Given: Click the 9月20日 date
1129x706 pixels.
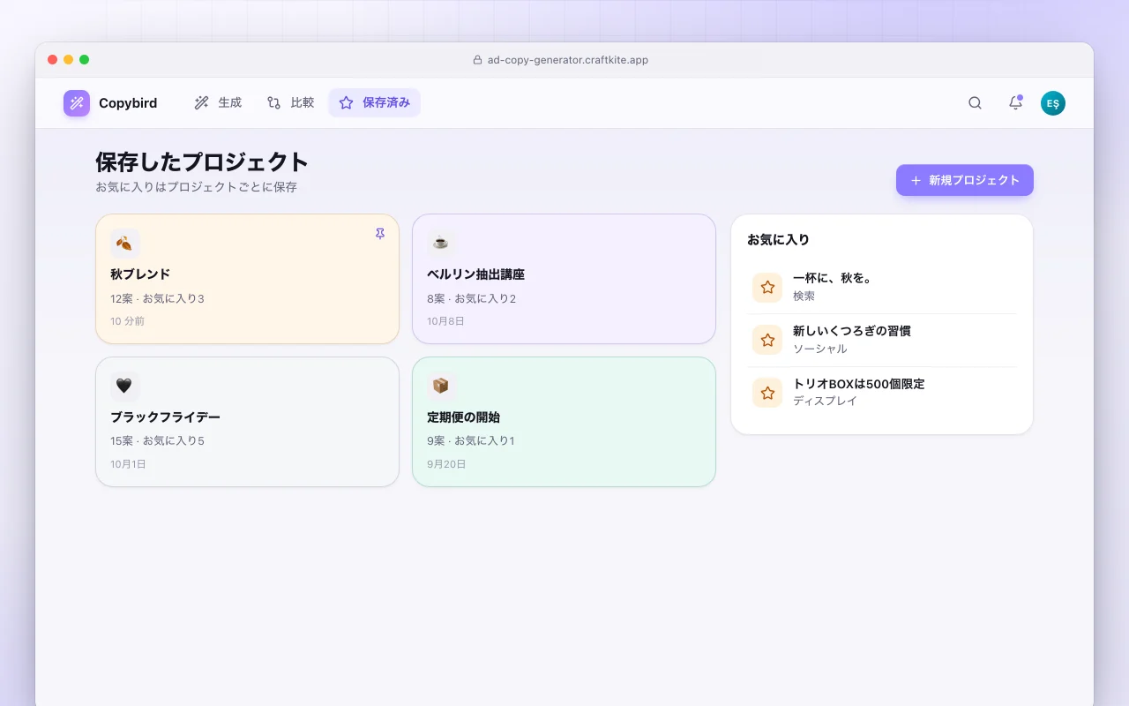Looking at the screenshot, I should pos(446,463).
